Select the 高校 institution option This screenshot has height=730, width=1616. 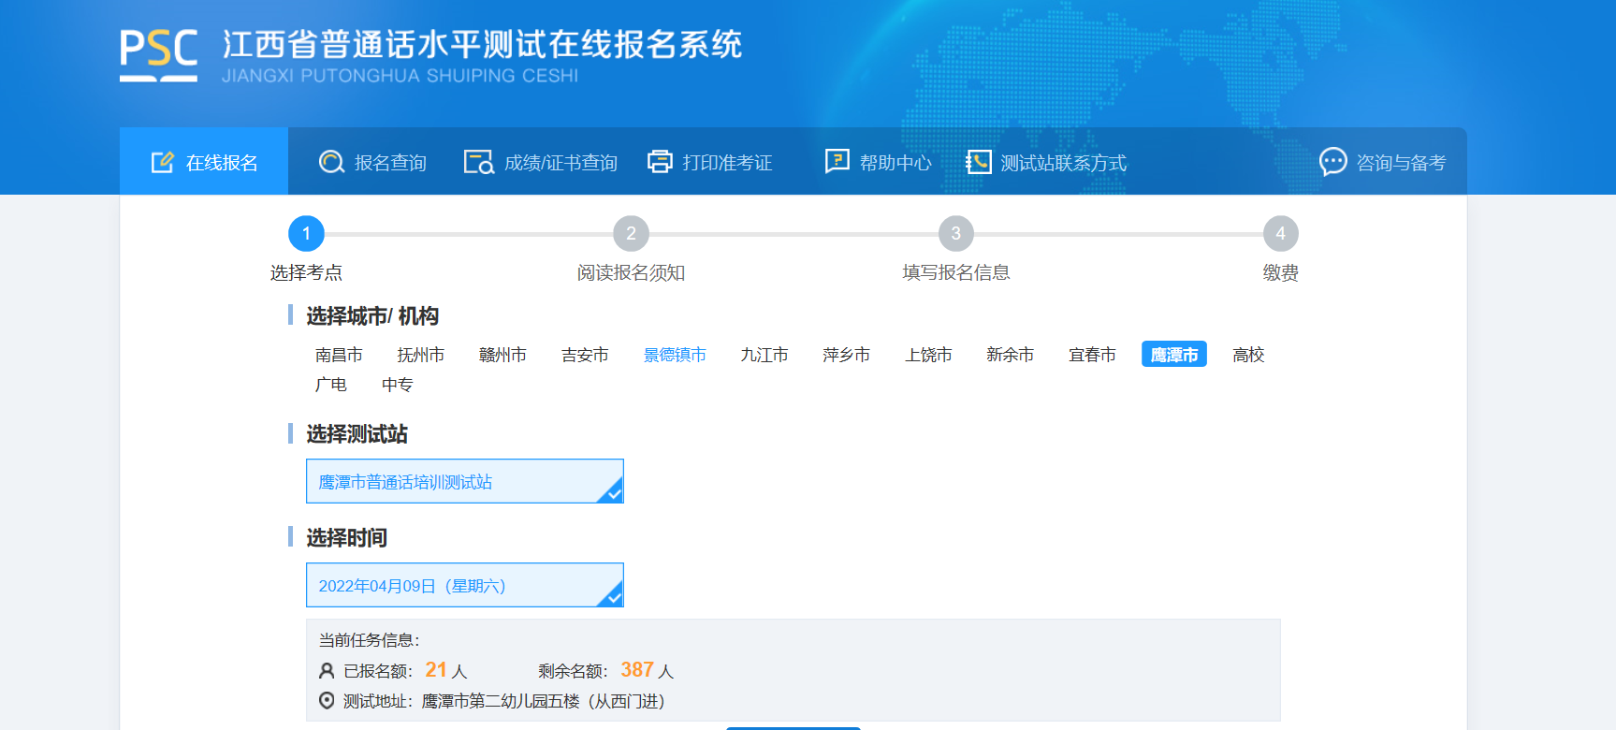1248,355
